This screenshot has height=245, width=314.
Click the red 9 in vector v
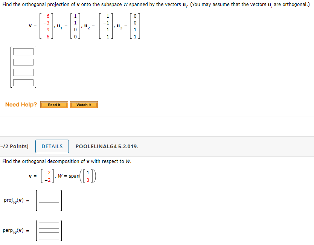click(x=48, y=30)
